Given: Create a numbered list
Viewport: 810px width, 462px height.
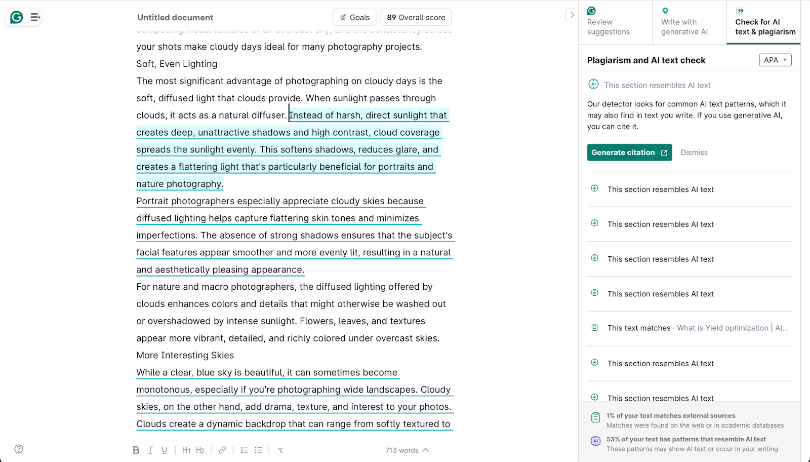Looking at the screenshot, I should (244, 450).
